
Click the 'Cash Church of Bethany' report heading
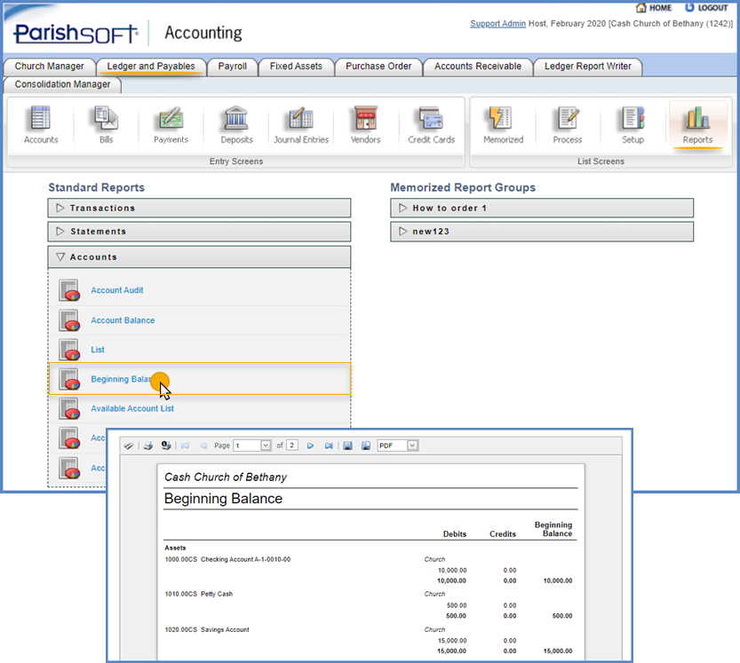coord(226,478)
